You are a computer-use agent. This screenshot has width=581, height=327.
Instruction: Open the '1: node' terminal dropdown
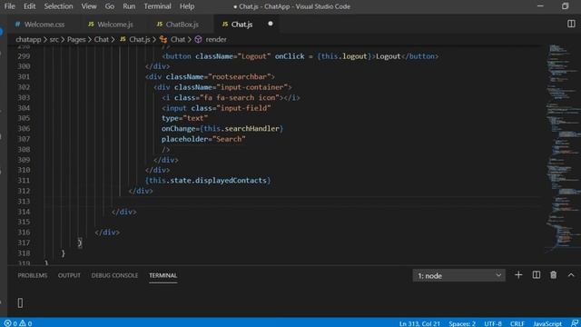458,275
